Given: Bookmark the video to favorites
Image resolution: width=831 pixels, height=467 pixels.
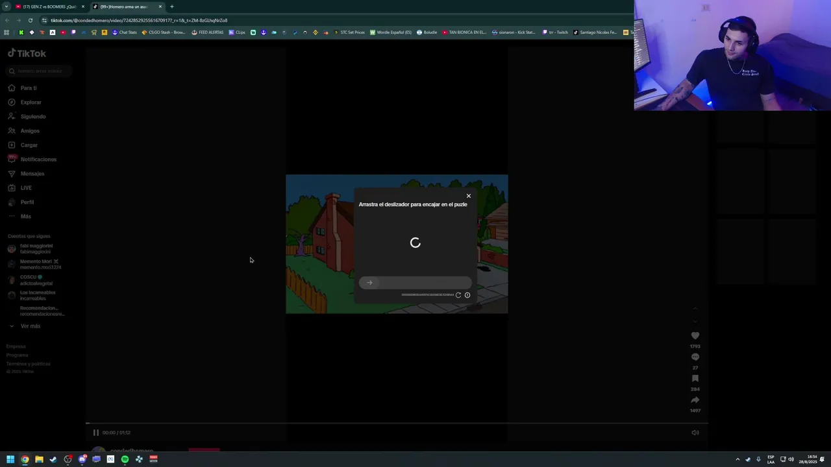Looking at the screenshot, I should tap(695, 379).
